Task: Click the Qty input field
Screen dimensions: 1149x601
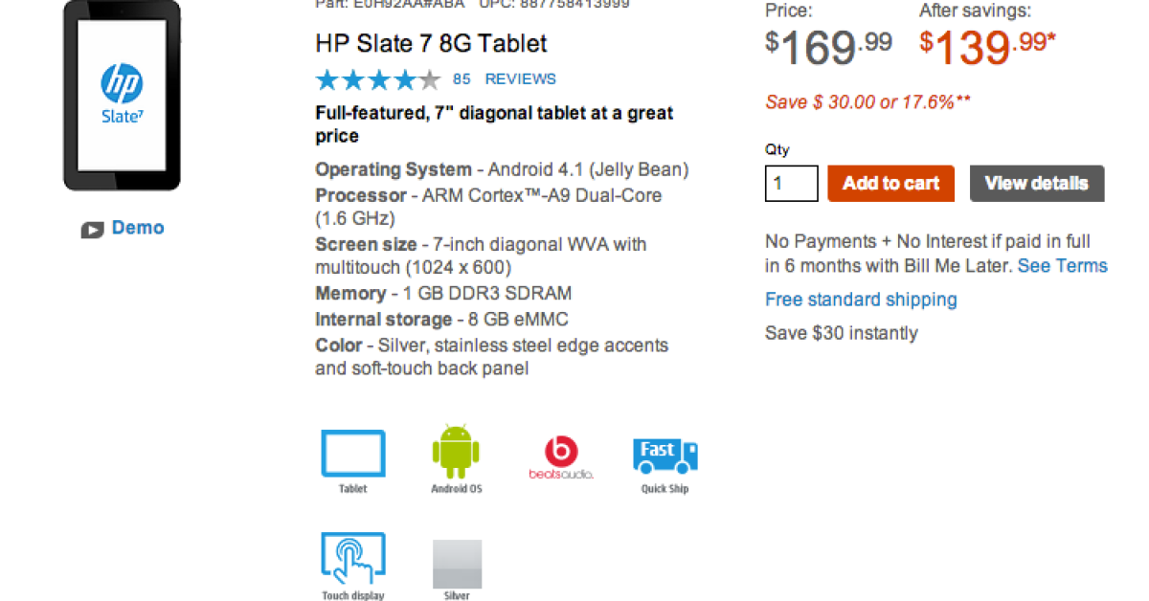Action: (x=791, y=184)
